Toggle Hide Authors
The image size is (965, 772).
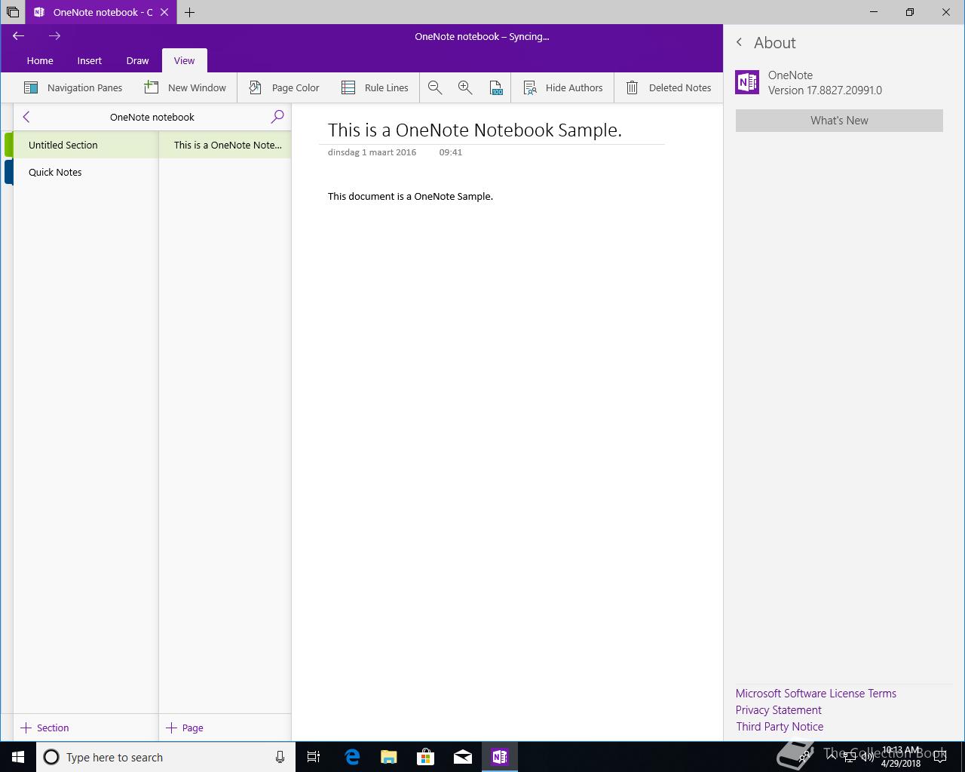pos(563,87)
